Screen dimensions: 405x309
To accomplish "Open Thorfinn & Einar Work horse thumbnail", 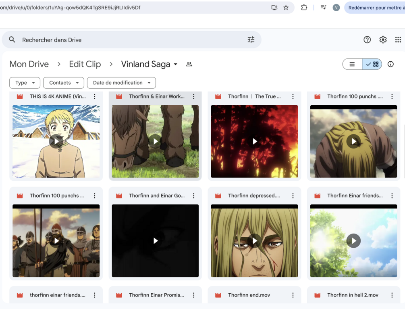I will pyautogui.click(x=155, y=141).
